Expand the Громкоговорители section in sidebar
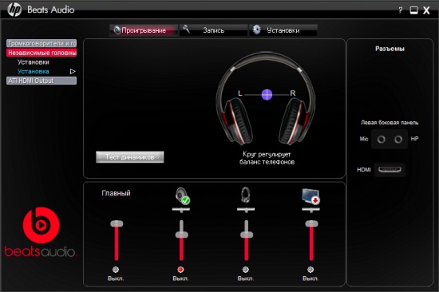The width and height of the screenshot is (439, 292). (x=42, y=43)
